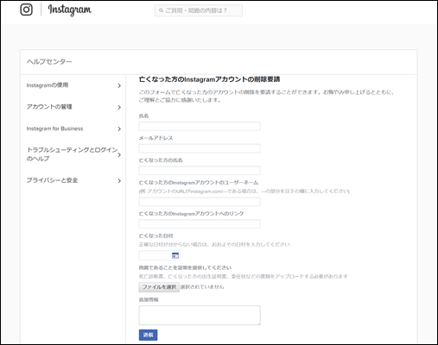
Task: Open Instagram for Business menu item
Action: tap(54, 129)
